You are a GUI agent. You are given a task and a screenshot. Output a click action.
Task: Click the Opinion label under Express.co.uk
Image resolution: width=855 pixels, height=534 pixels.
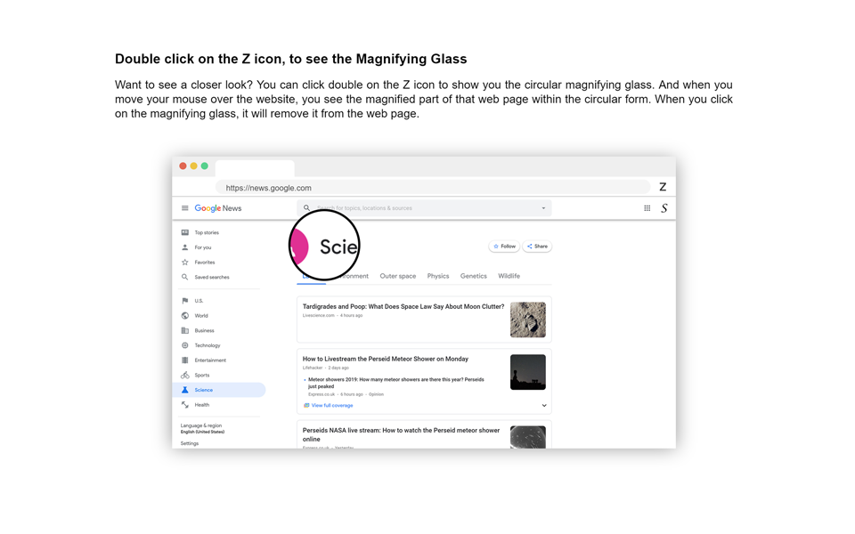[376, 394]
